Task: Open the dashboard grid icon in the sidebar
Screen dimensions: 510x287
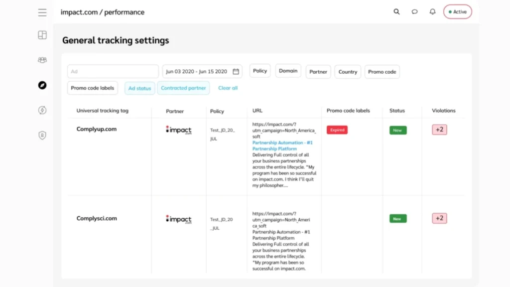Action: click(x=42, y=35)
